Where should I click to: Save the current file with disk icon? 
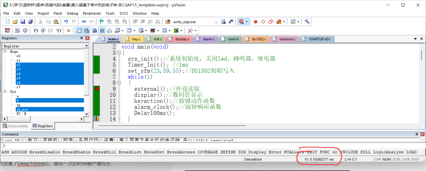[23, 22]
